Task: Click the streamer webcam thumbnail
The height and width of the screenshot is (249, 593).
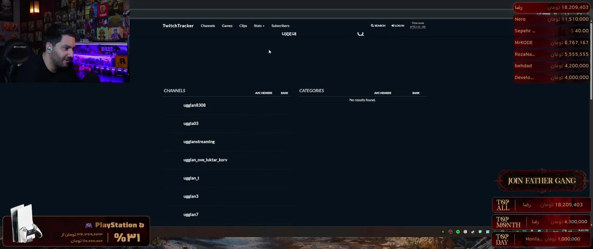Action: [x=65, y=41]
